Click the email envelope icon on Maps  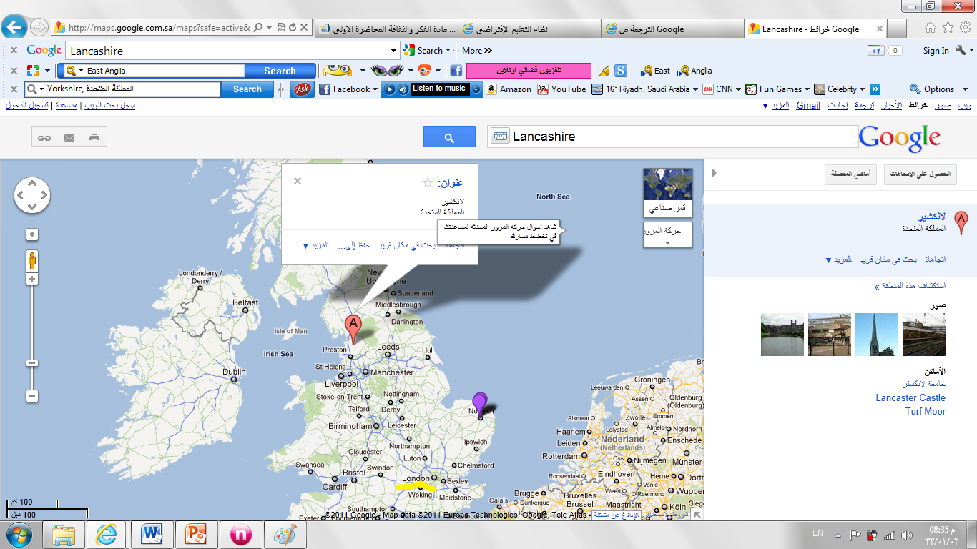(x=69, y=137)
